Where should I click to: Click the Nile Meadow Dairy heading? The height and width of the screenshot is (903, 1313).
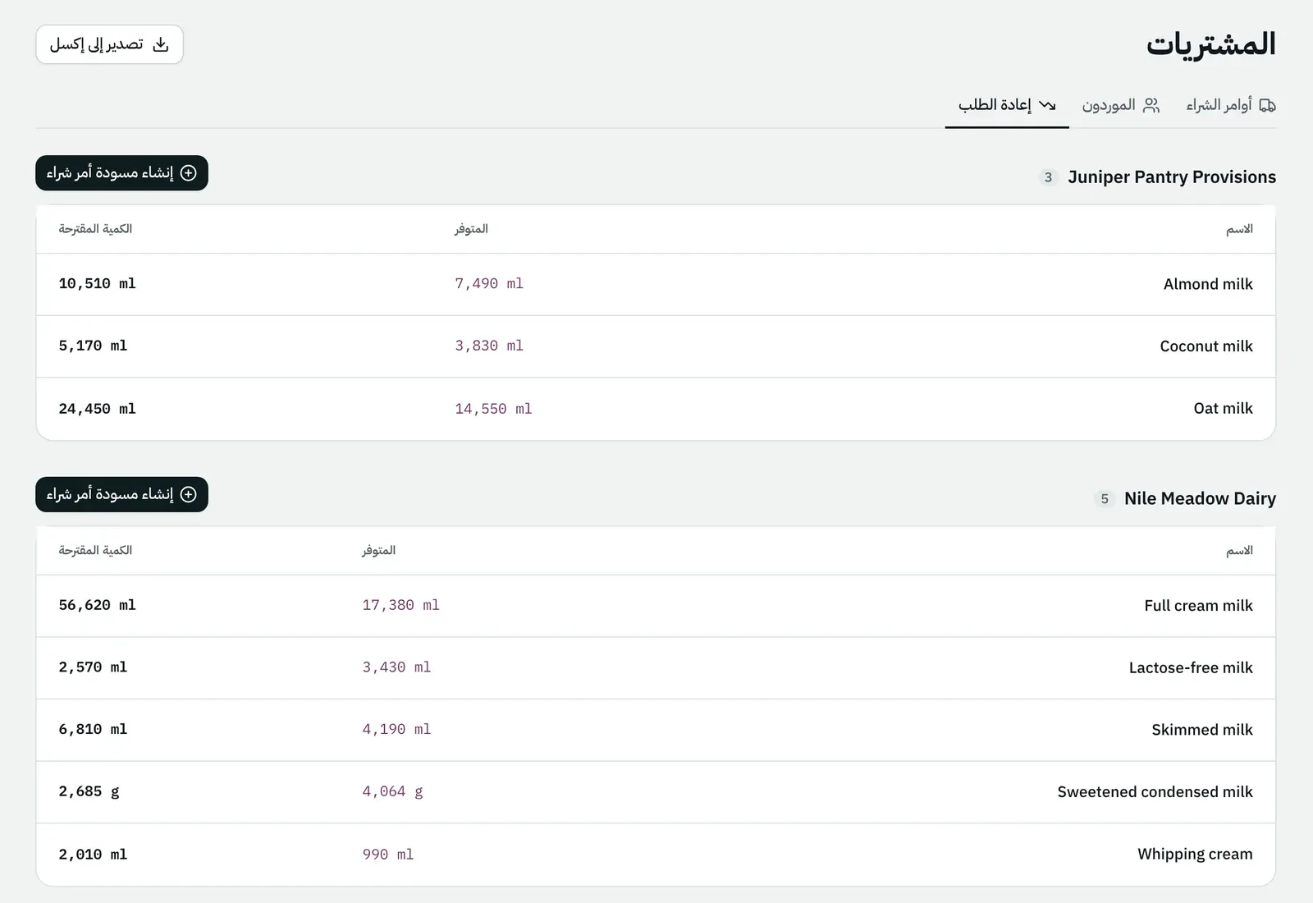click(x=1200, y=499)
